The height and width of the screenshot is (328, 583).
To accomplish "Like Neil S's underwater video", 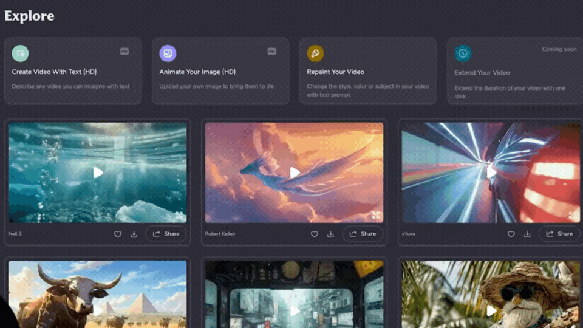I will (x=117, y=234).
